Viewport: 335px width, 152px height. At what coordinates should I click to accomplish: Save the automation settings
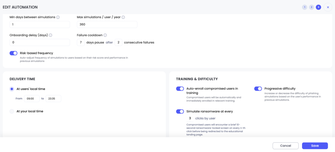click(314, 146)
